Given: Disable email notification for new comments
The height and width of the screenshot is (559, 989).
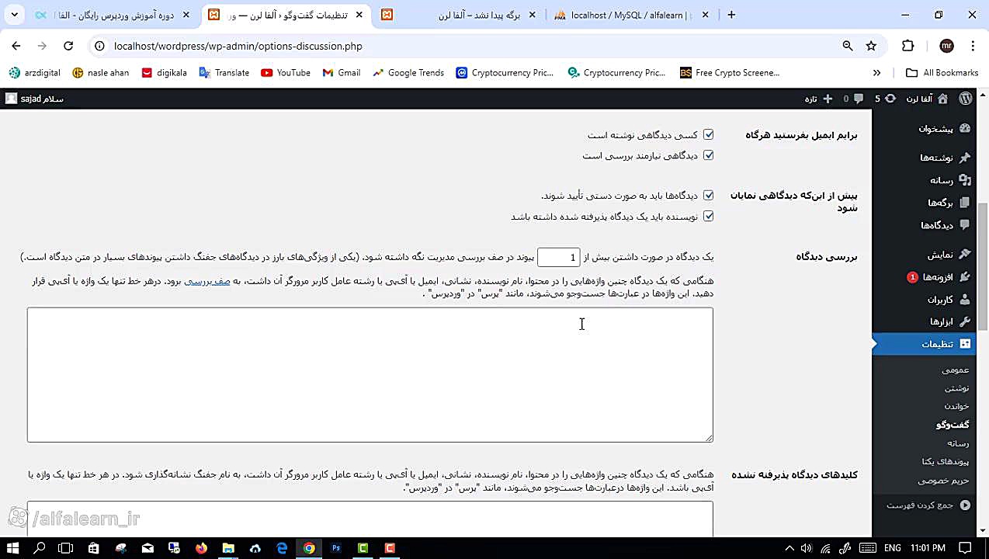Looking at the screenshot, I should tap(707, 134).
